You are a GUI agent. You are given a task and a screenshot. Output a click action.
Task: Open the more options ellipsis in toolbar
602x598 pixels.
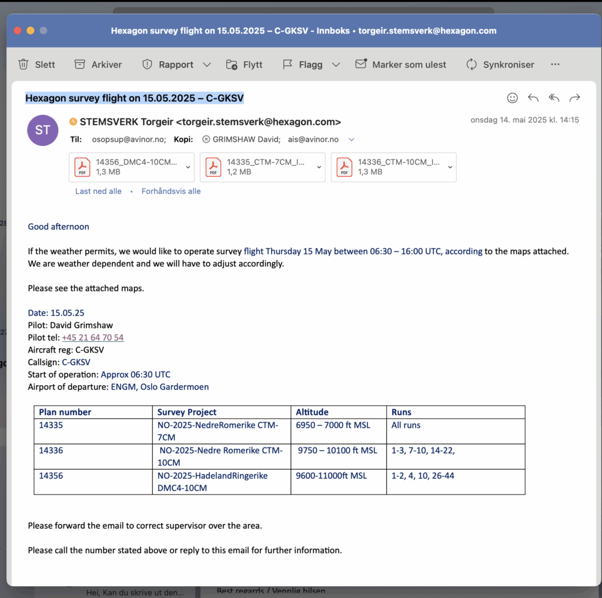point(555,64)
